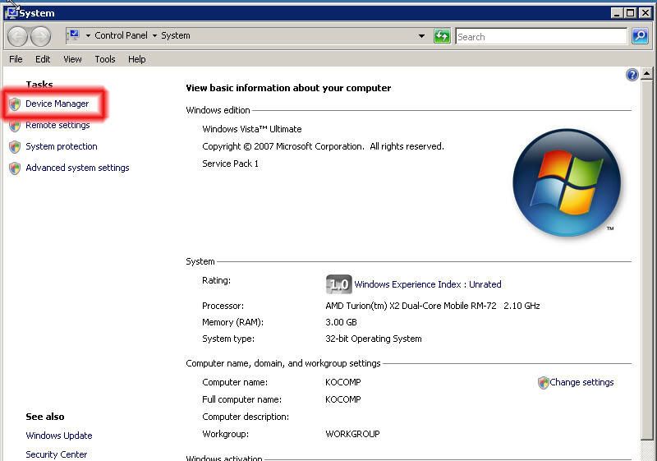Click the 'WORKGROUP' value text
Image resolution: width=657 pixels, height=461 pixels.
(x=352, y=434)
